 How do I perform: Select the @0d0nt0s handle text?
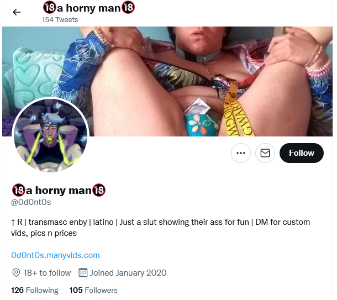(31, 202)
